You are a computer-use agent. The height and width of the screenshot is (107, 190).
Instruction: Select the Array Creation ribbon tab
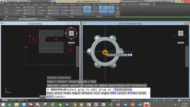144,4
